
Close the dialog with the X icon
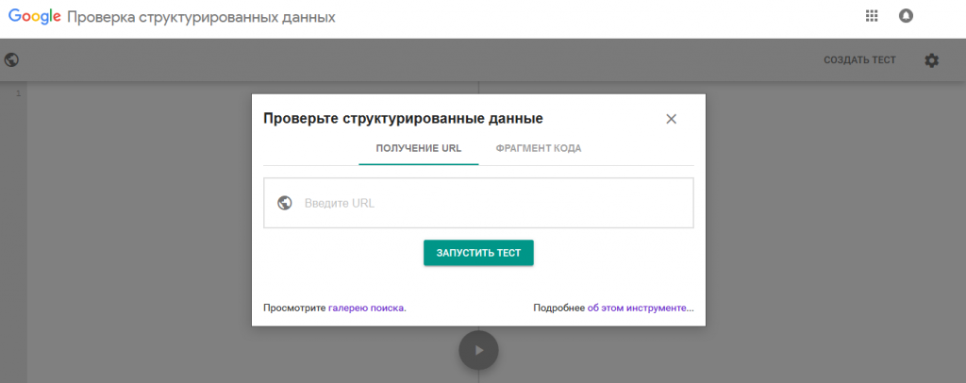tap(671, 119)
